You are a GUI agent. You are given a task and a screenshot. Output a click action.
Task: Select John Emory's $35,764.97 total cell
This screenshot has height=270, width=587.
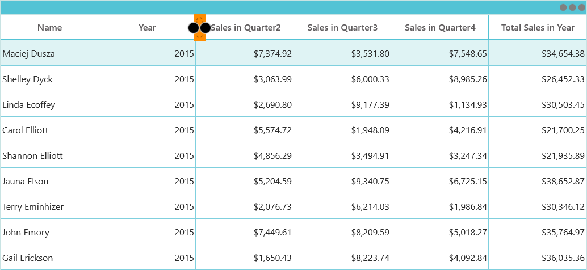pyautogui.click(x=538, y=232)
